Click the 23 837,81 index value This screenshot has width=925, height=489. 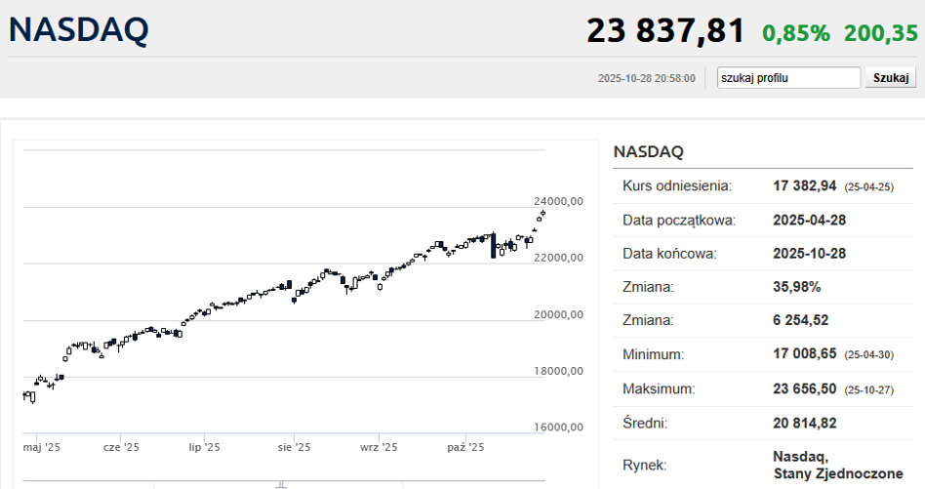tap(665, 30)
